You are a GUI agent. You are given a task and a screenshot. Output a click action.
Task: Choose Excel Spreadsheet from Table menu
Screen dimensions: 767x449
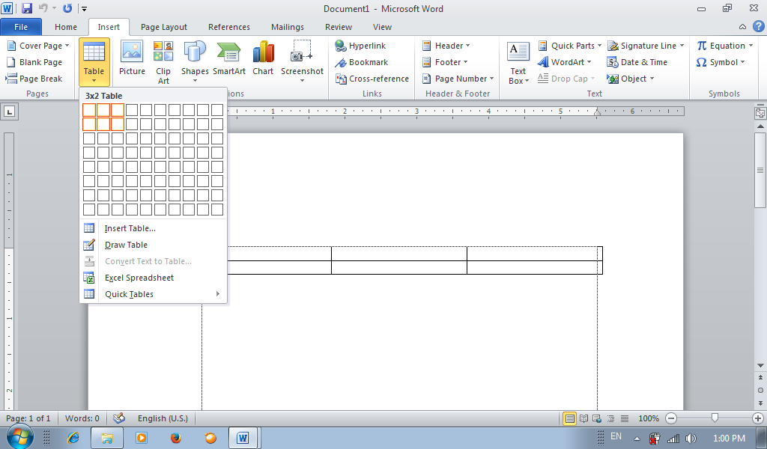pos(153,278)
